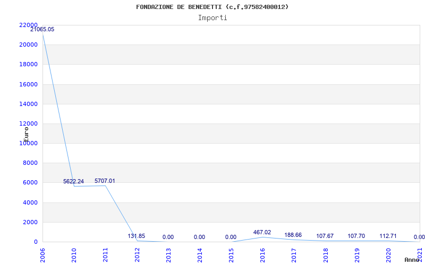Select the 21065.05 data label
The image size is (425, 265).
point(42,30)
